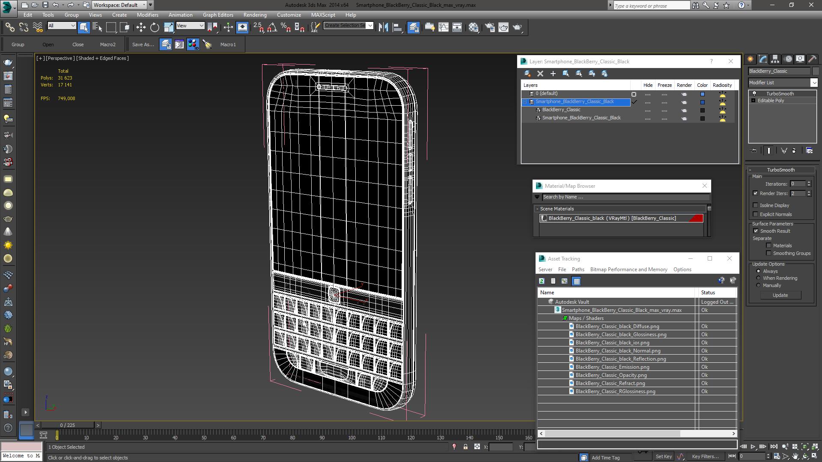The image size is (822, 462).
Task: Click the TurboSmooth Update button
Action: [x=780, y=295]
